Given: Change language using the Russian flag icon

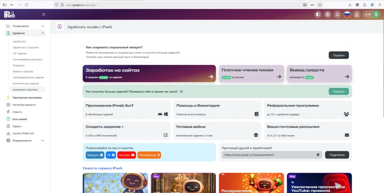Looking at the screenshot, I should [347, 15].
